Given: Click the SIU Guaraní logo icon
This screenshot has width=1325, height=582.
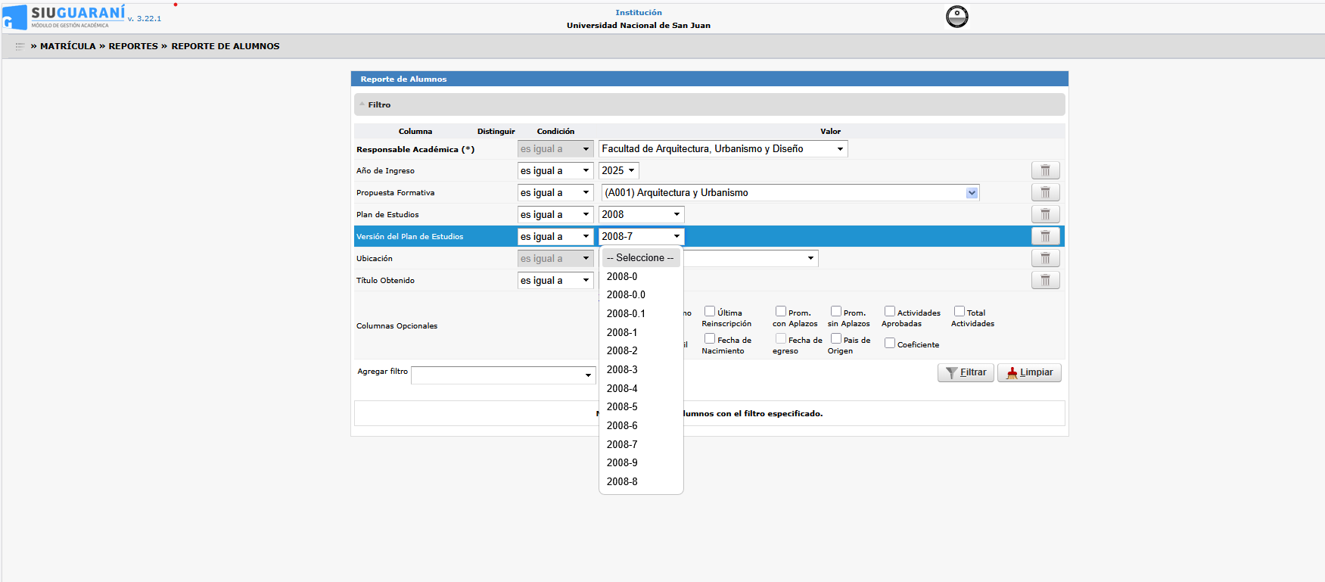Looking at the screenshot, I should pyautogui.click(x=15, y=17).
